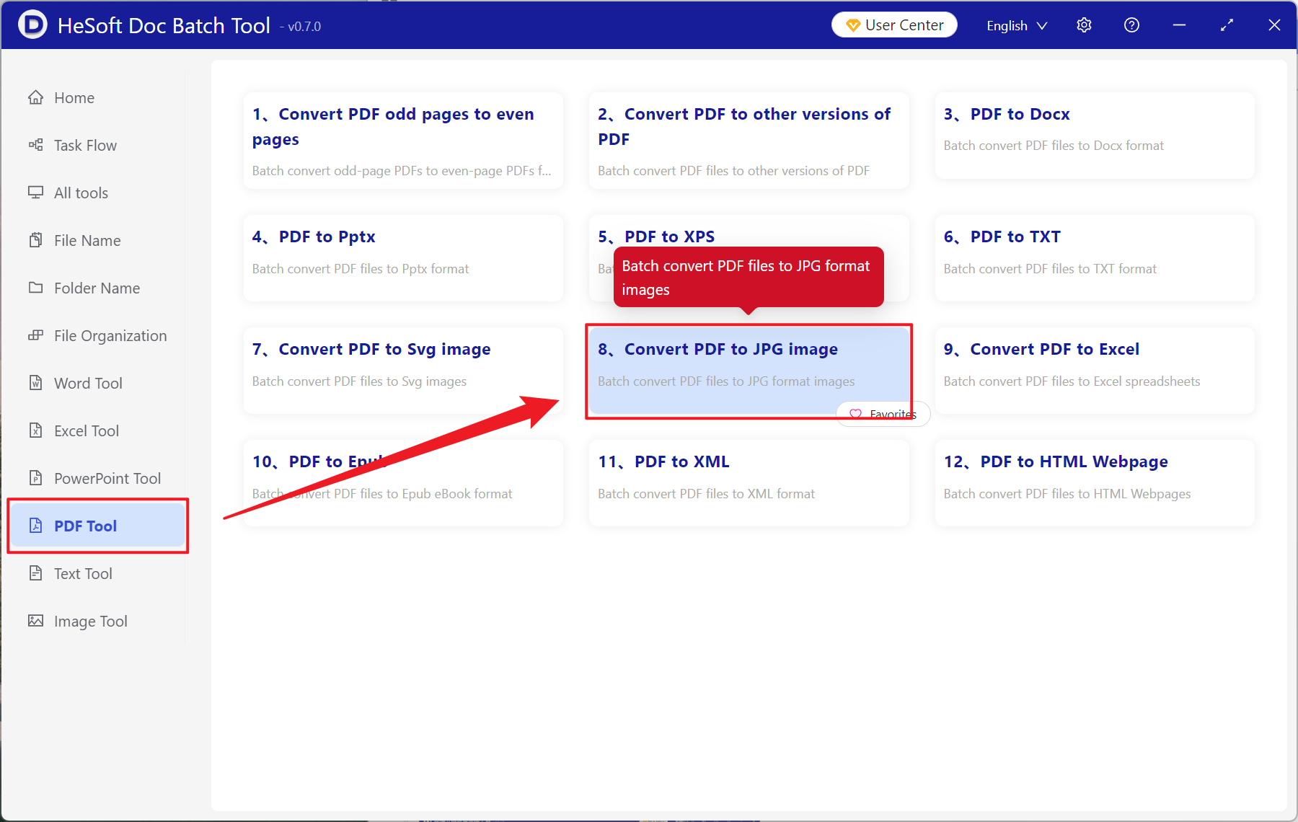Viewport: 1298px width, 822px height.
Task: Add JPG converter to Favorites
Action: pyautogui.click(x=883, y=414)
